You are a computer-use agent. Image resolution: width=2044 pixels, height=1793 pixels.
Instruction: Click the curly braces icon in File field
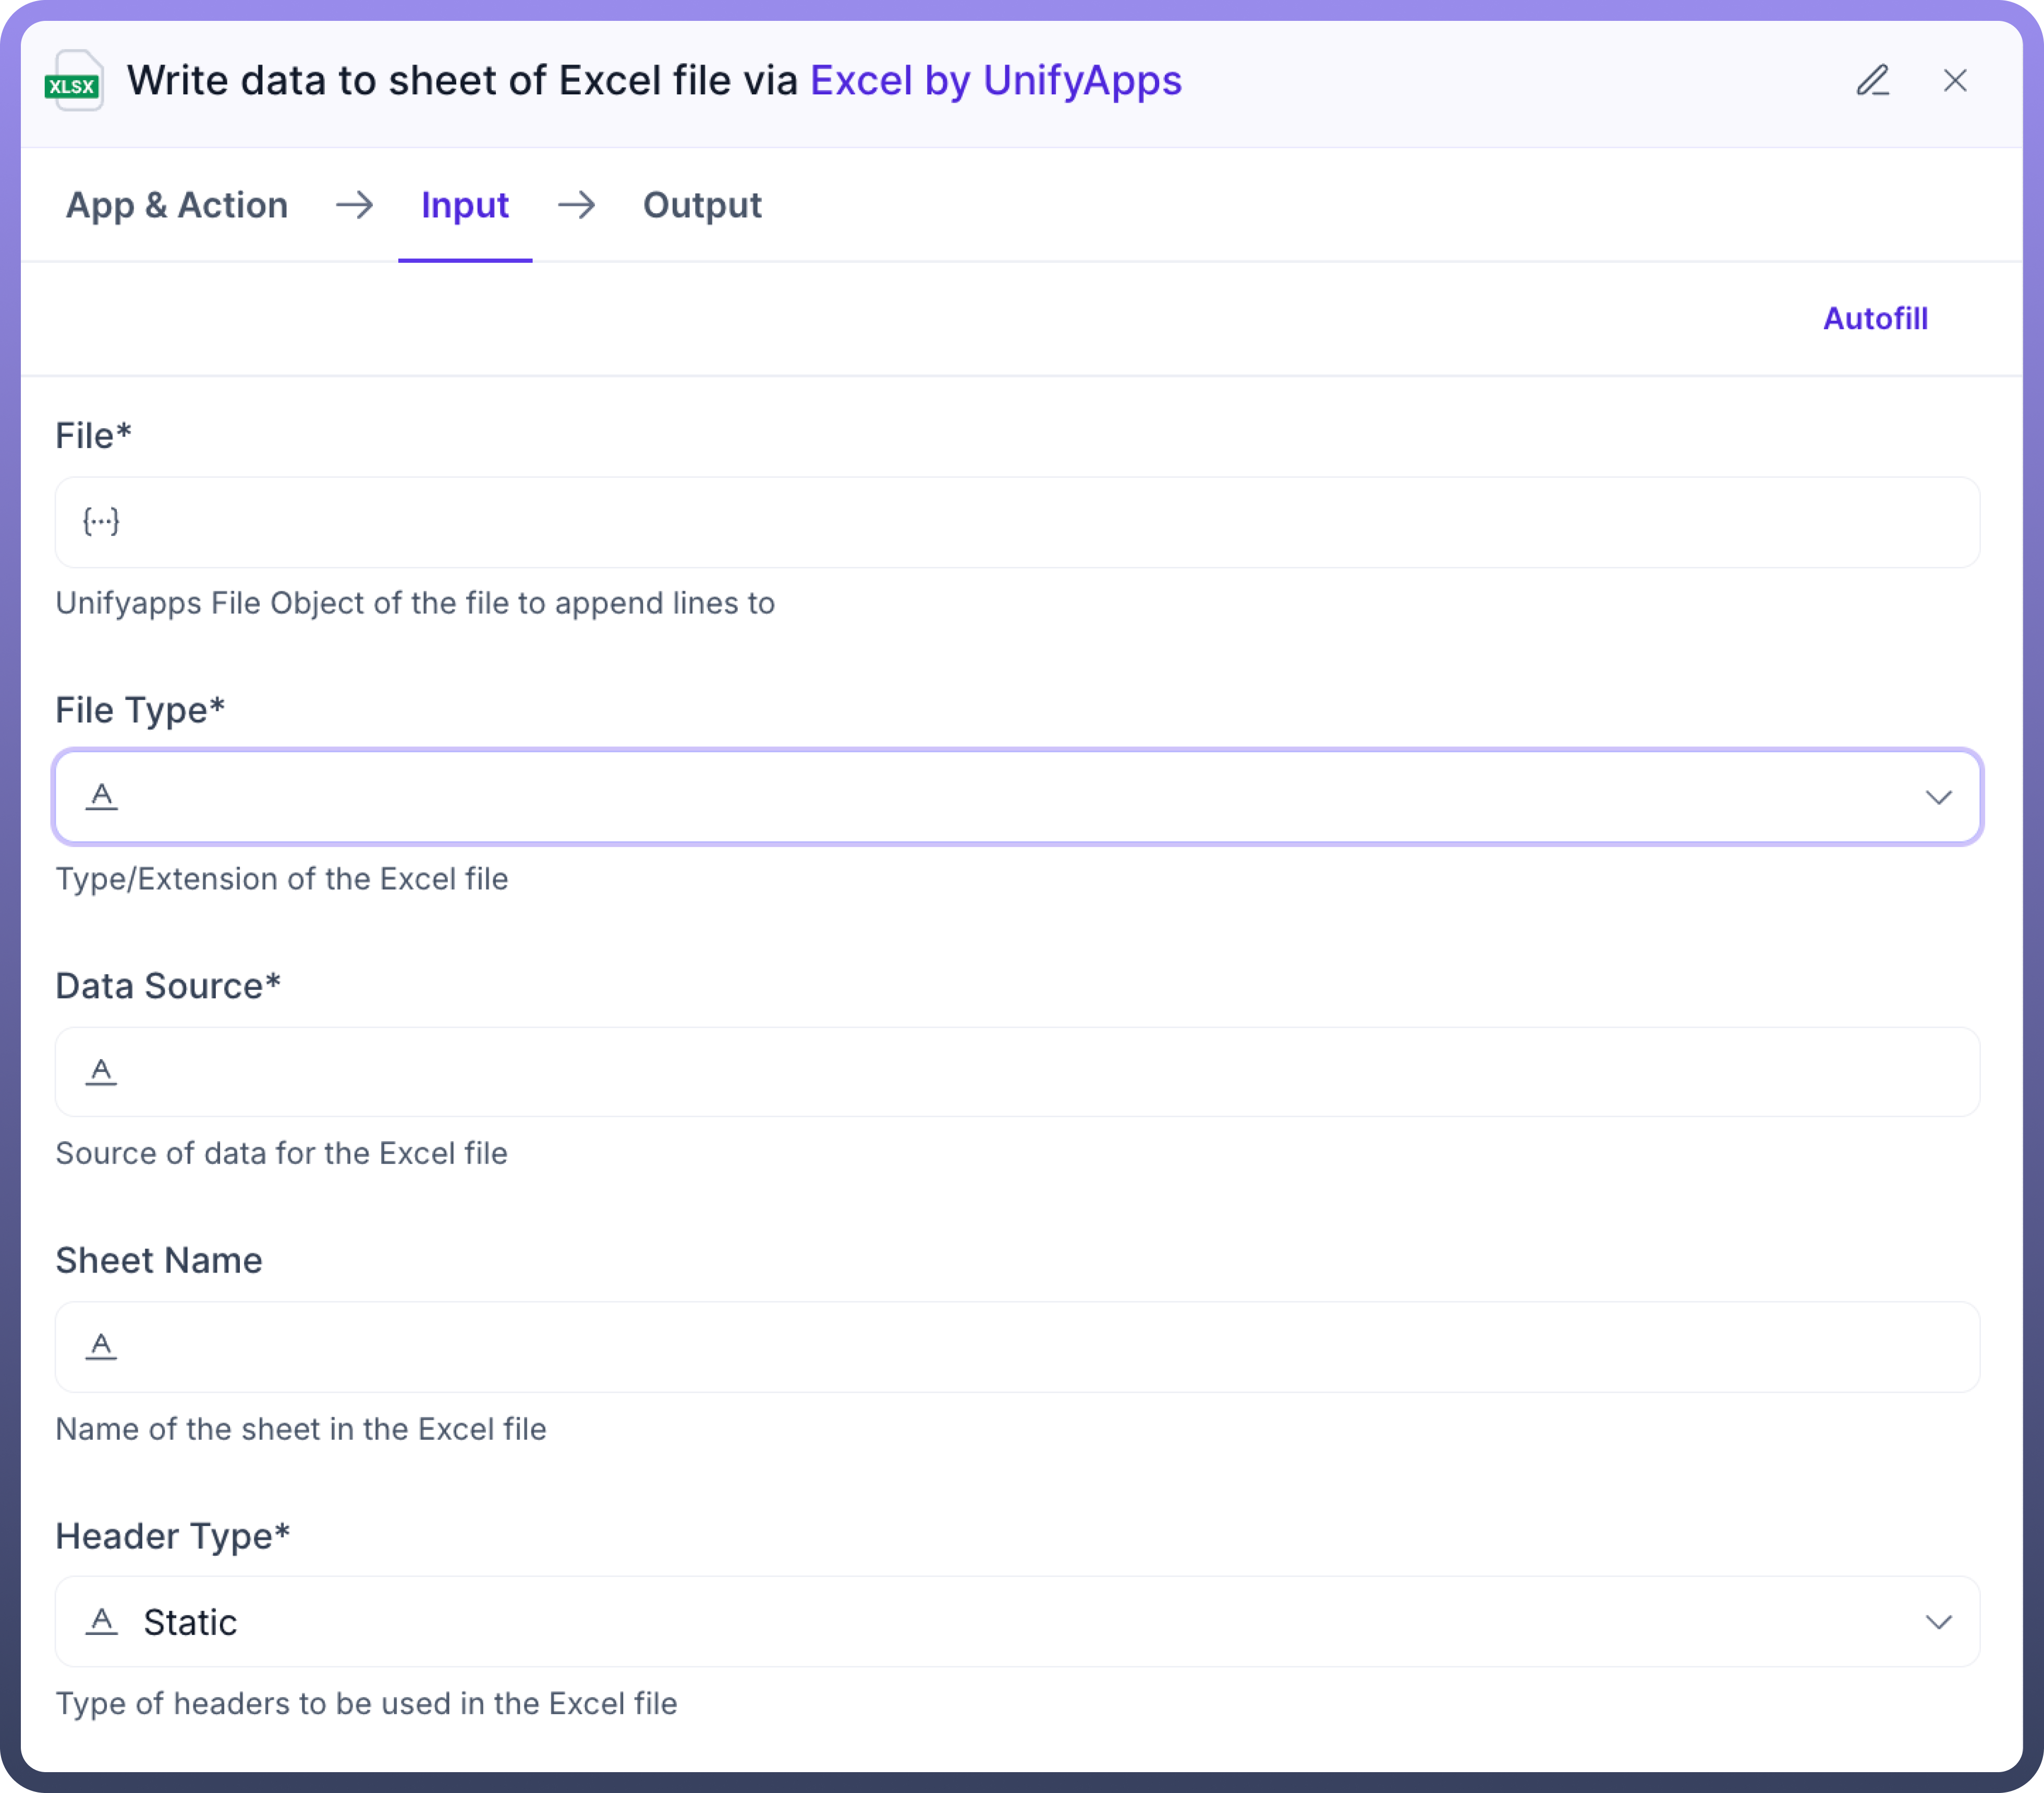click(101, 521)
